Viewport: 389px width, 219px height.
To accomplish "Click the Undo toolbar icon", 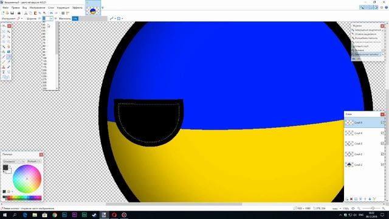I will (x=51, y=13).
